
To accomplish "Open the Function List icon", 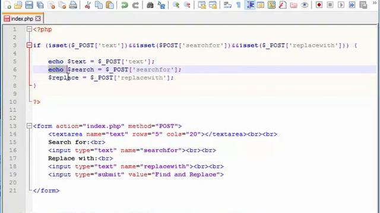I will click(283, 5).
